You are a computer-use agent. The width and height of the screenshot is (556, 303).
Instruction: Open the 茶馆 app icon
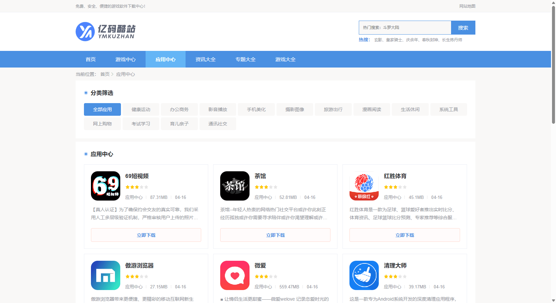pyautogui.click(x=235, y=186)
